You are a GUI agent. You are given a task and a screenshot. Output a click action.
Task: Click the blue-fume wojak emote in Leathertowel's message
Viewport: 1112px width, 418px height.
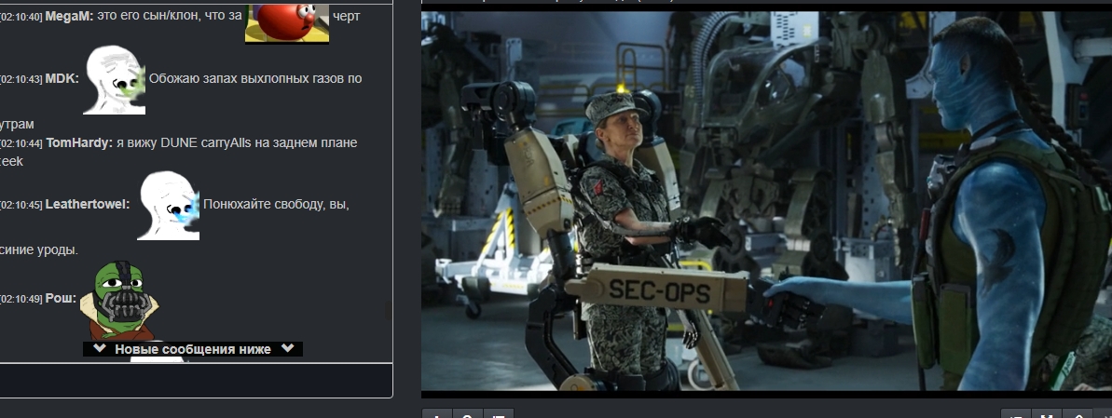(x=168, y=206)
